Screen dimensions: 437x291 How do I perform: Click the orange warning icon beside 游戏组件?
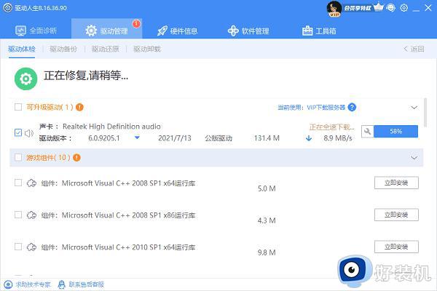pos(76,158)
